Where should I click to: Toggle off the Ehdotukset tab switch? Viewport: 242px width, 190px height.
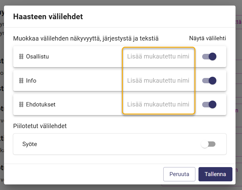pos(209,105)
